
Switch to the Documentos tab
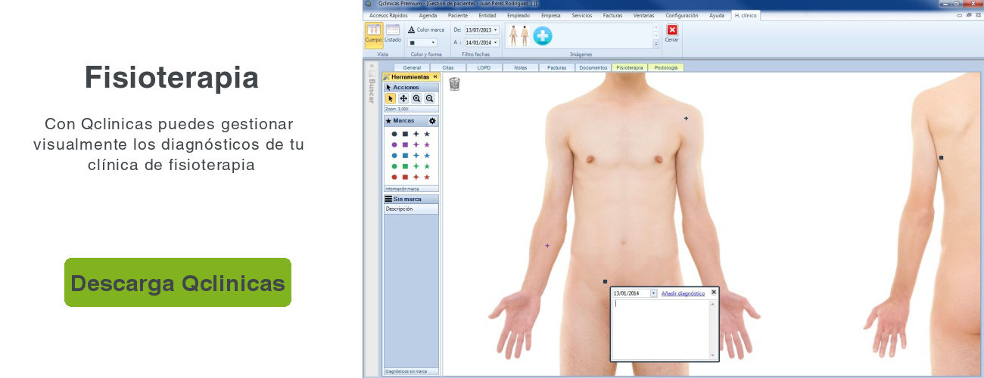[593, 67]
